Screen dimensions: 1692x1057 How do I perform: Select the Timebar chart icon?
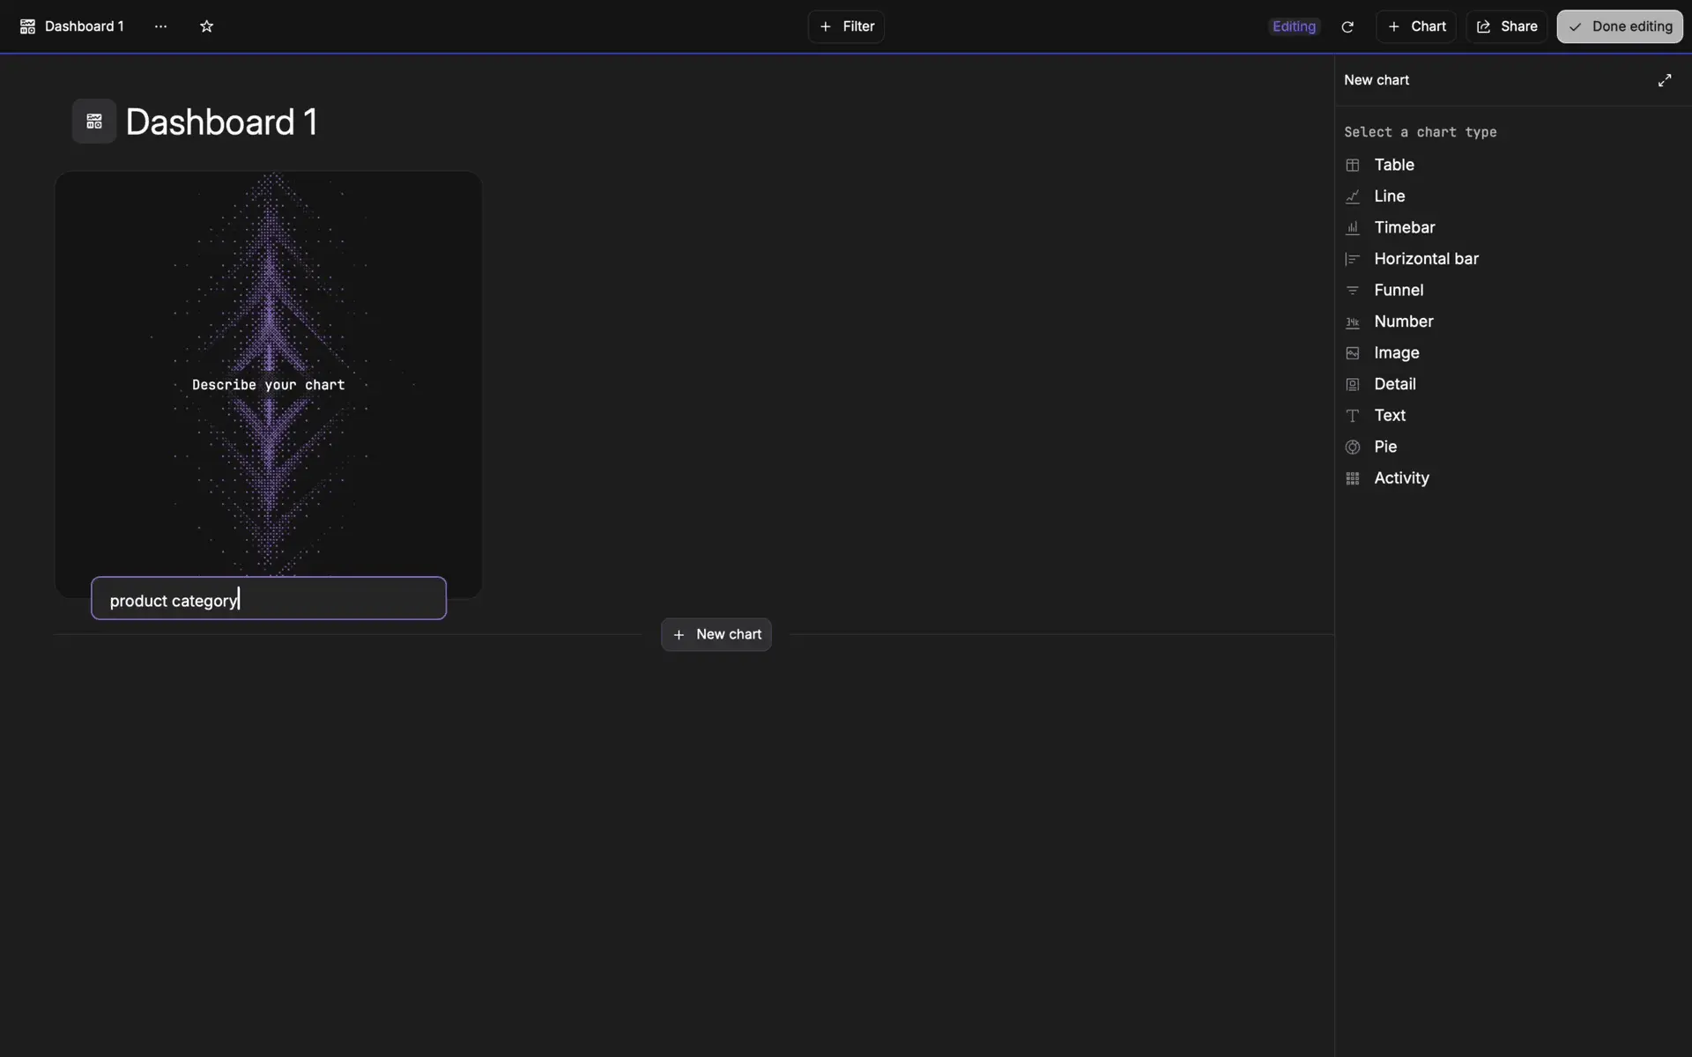(x=1353, y=228)
